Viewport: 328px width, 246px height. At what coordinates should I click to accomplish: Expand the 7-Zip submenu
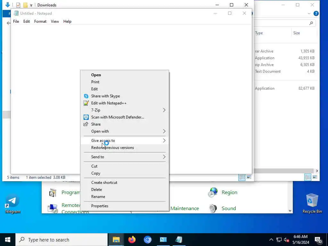[x=125, y=110]
